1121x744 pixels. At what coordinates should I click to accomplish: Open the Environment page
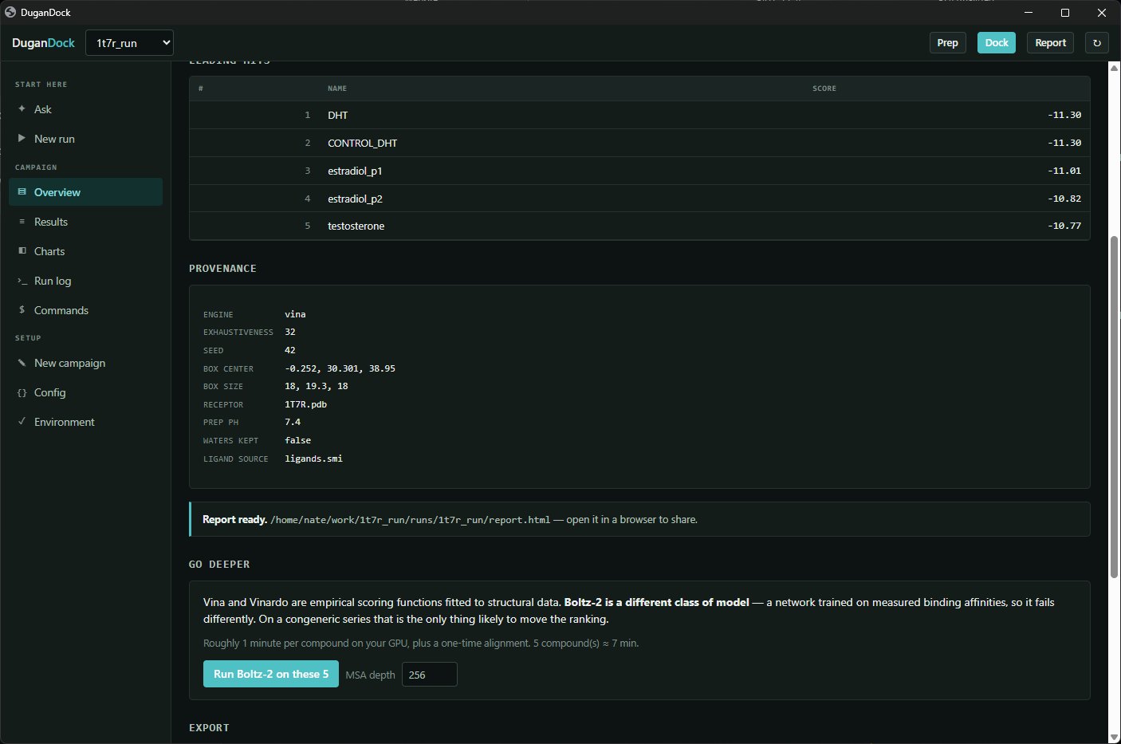85,422
